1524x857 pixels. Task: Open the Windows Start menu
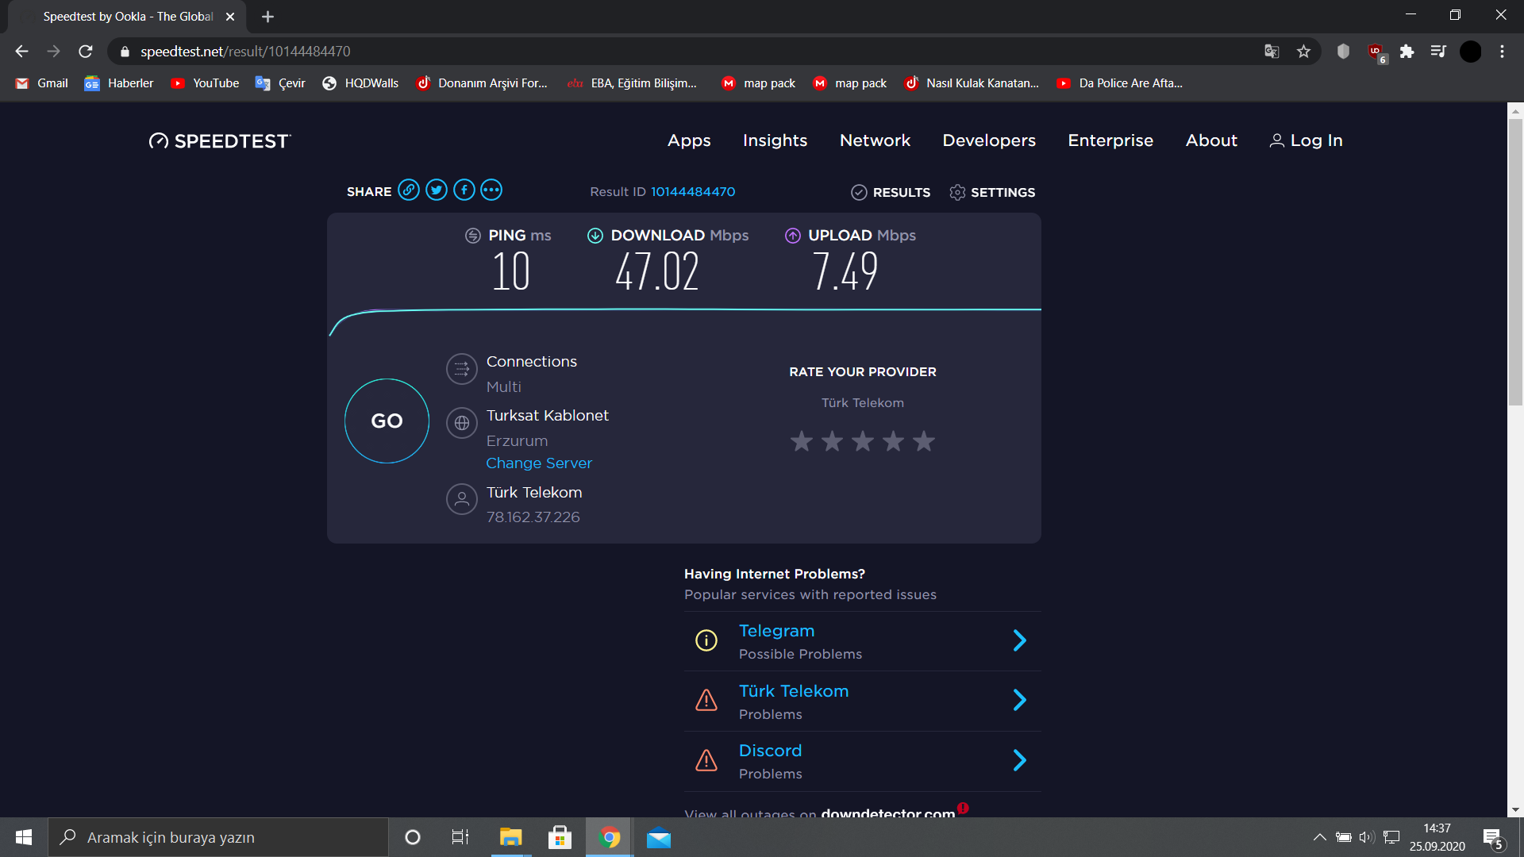tap(24, 837)
